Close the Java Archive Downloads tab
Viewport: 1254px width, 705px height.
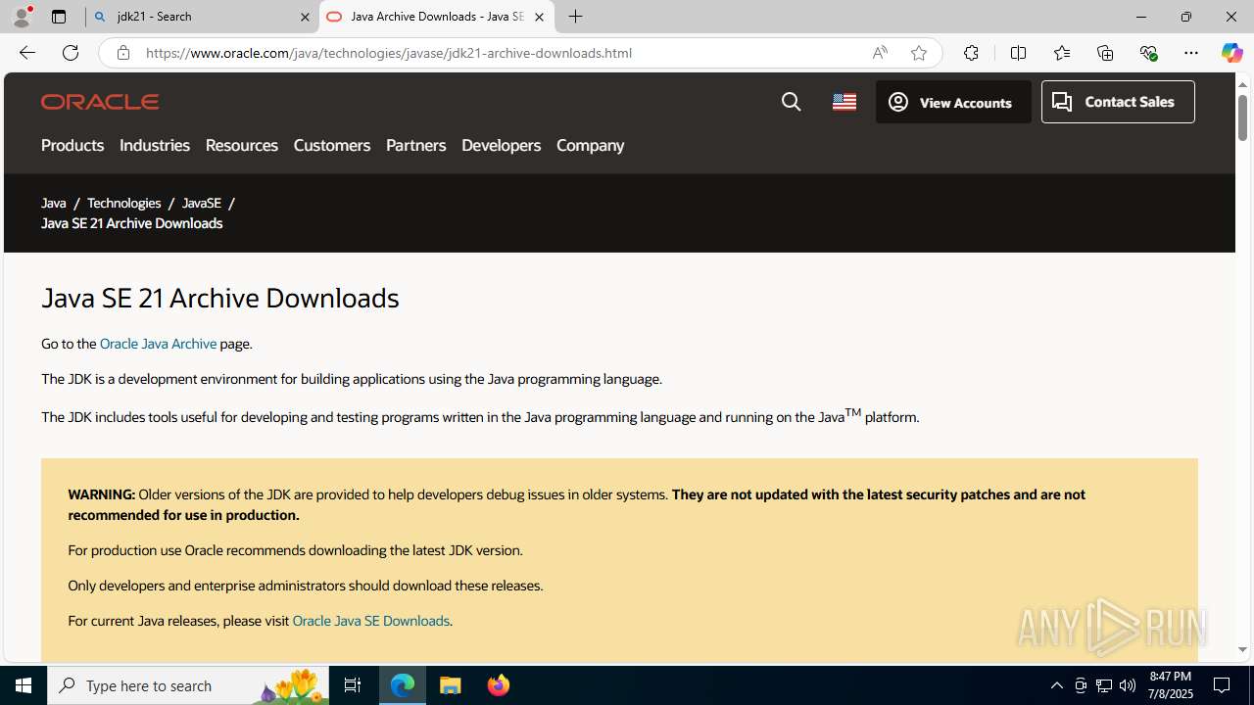539,17
